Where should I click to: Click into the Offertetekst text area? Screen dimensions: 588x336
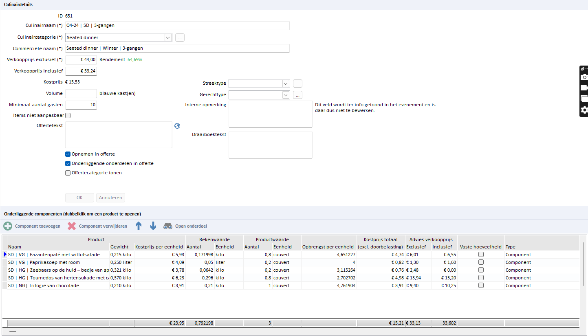(119, 135)
